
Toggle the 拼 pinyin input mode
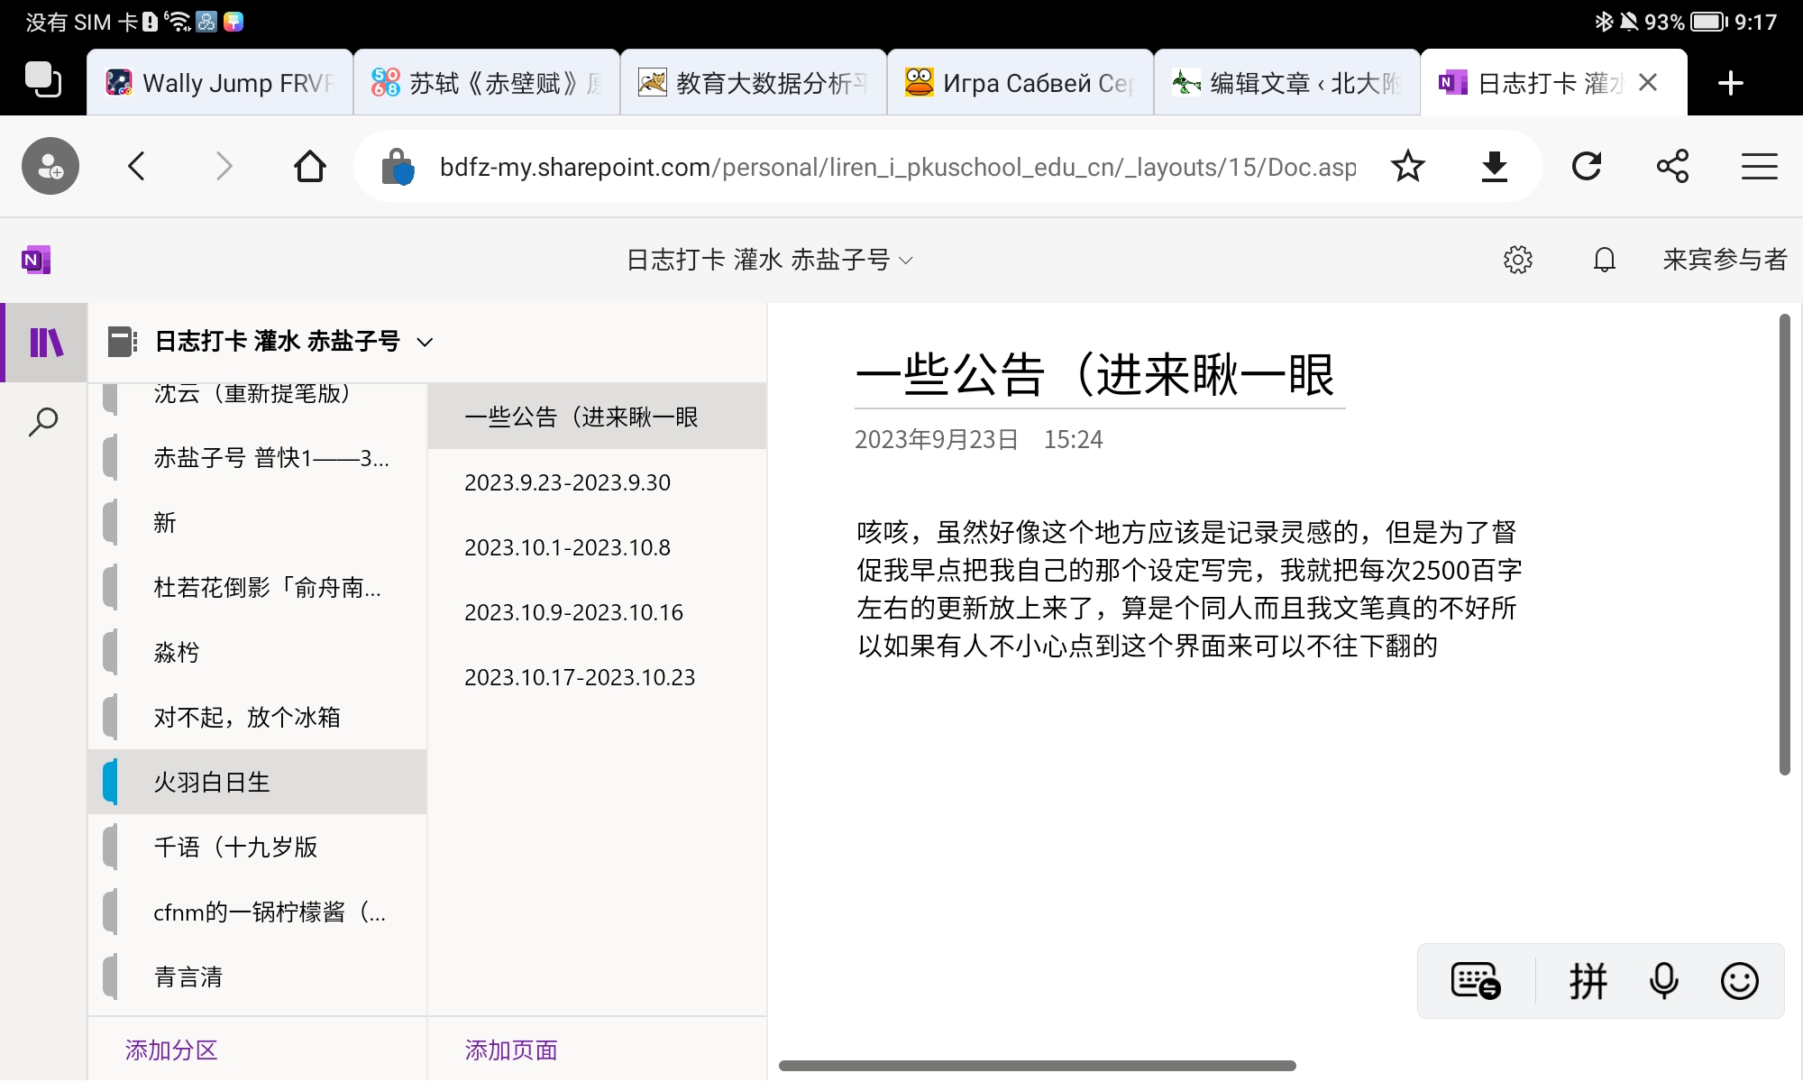(1588, 981)
